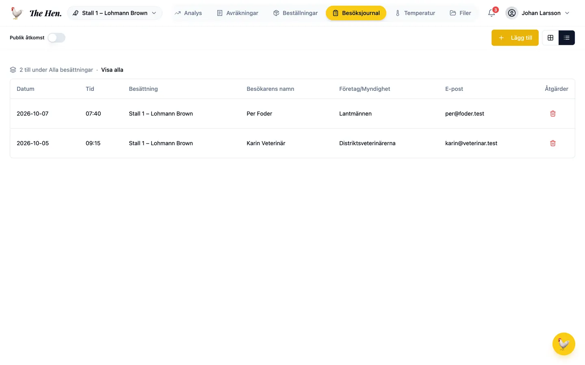Click the Per Foder name cell
The width and height of the screenshot is (585, 365).
259,114
